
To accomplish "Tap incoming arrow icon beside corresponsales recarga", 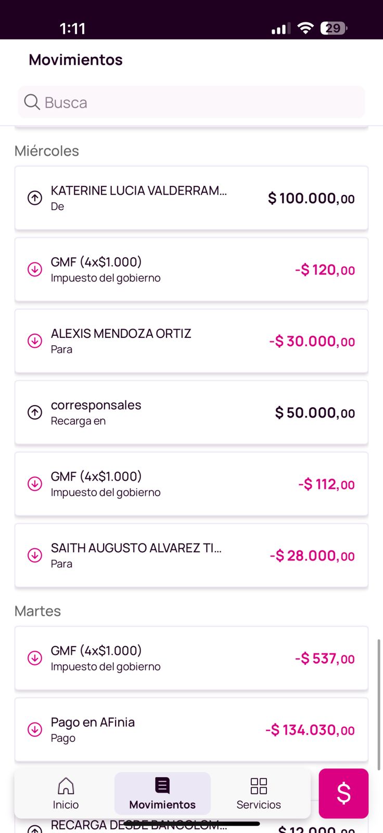I will click(x=35, y=412).
